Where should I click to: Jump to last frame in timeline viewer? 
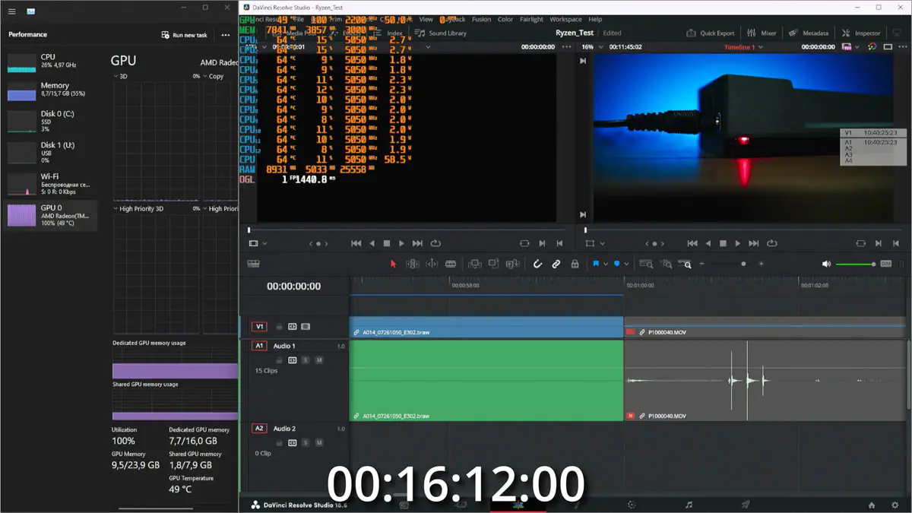click(753, 243)
